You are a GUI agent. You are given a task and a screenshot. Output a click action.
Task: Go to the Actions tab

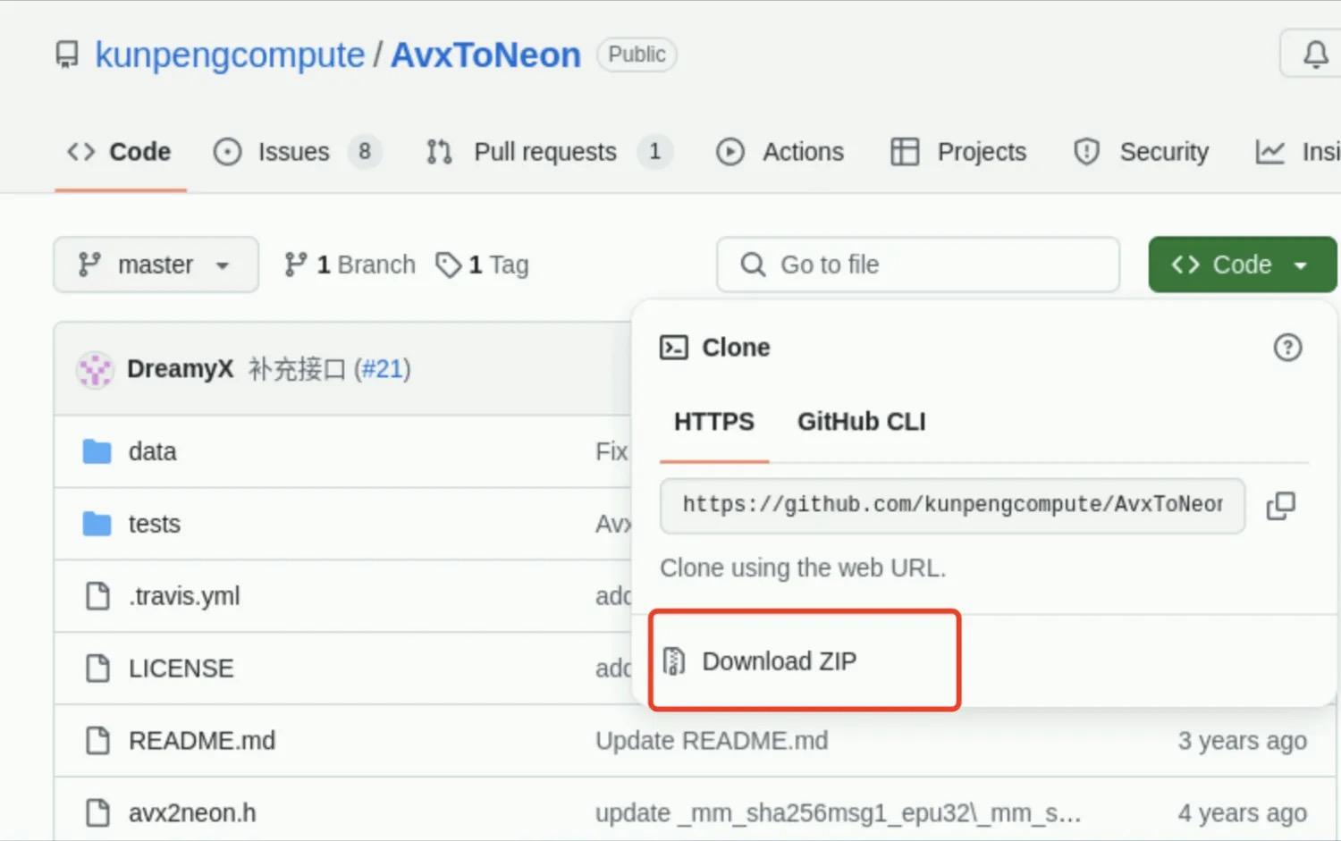(x=780, y=152)
